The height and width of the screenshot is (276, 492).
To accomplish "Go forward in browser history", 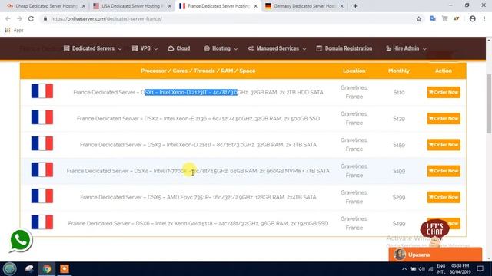I will click(x=19, y=18).
